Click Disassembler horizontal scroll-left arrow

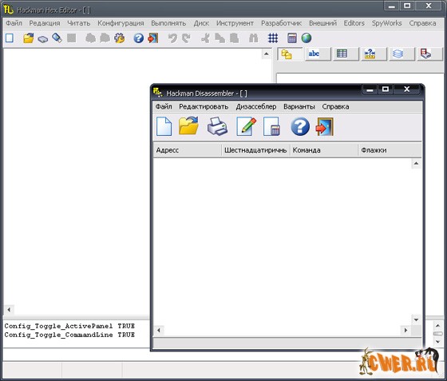[x=159, y=330]
